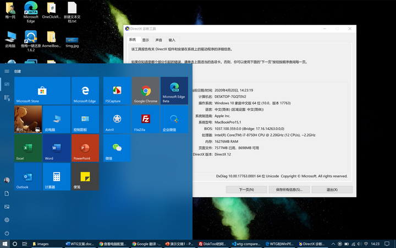Viewport: 396px width, 248px height.
Task: Open the 计算器 calculator tile
Action: (x=57, y=176)
